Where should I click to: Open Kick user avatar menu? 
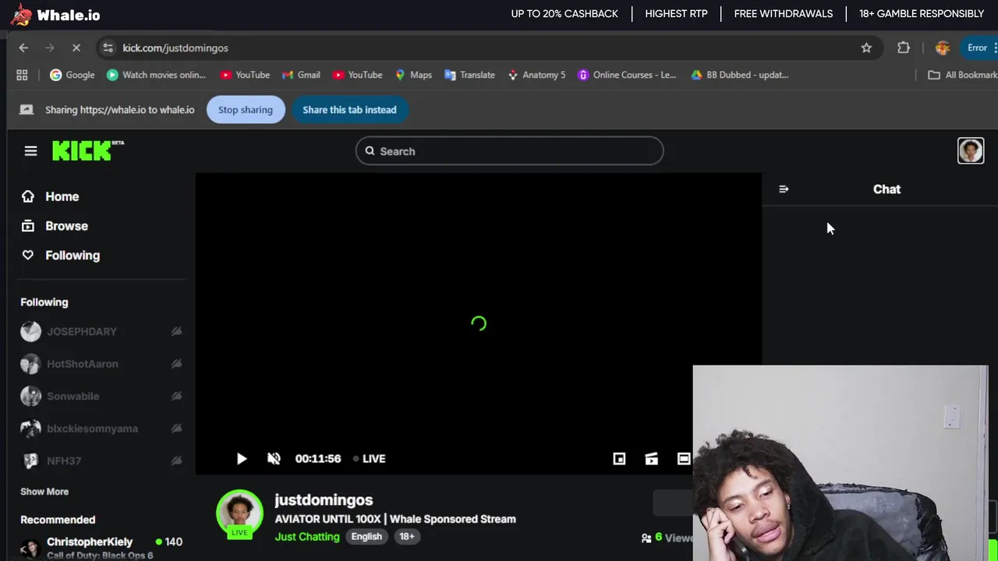coord(971,150)
